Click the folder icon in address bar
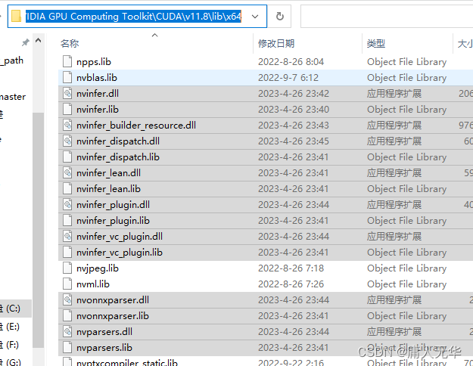473x366 pixels. [x=16, y=17]
